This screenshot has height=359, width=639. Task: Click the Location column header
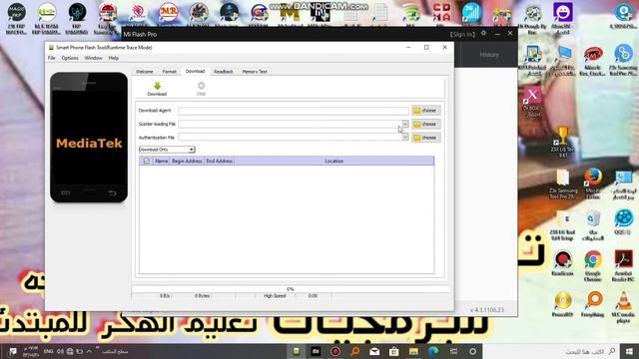(333, 162)
